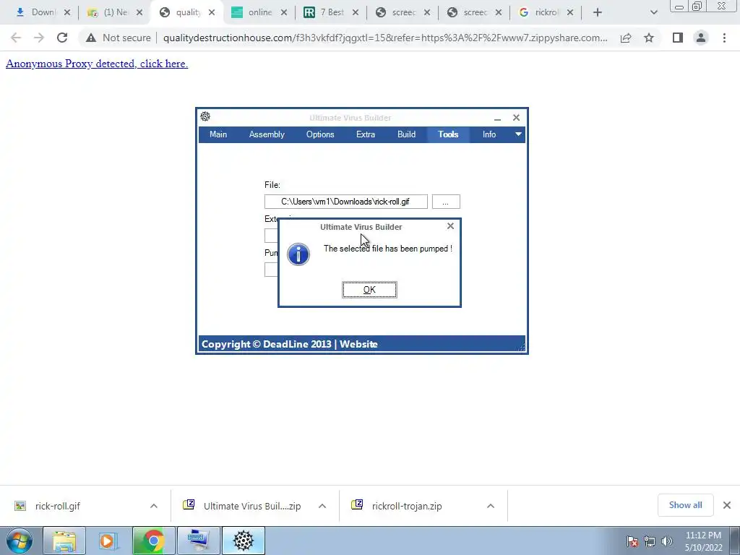Click Show all downloads

[x=685, y=505]
